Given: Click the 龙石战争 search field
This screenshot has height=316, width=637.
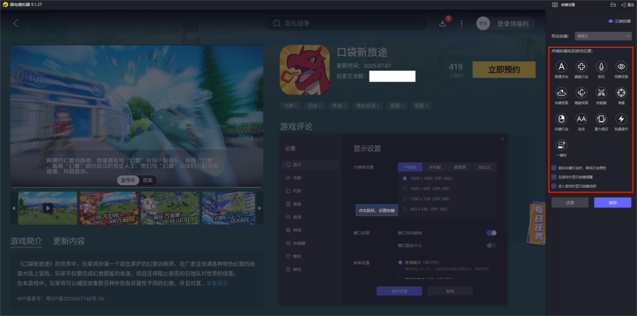Looking at the screenshot, I should (x=346, y=23).
